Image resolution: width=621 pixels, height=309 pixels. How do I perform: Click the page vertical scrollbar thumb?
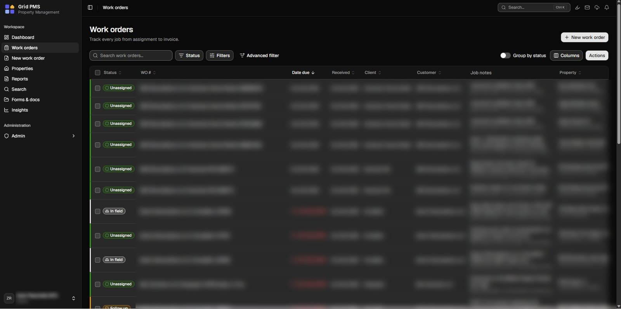619,74
